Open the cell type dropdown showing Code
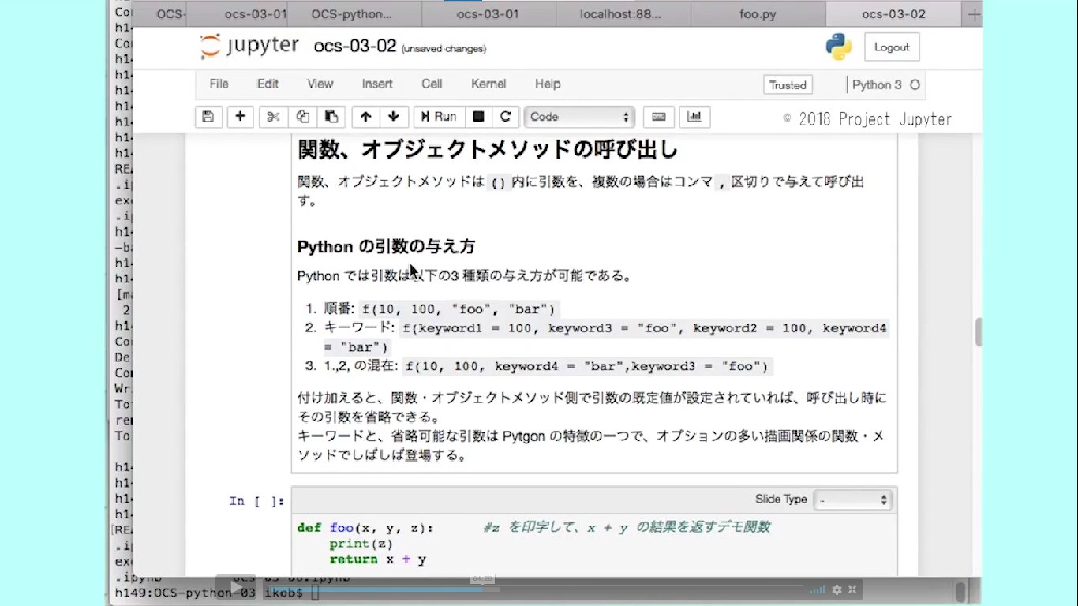This screenshot has width=1078, height=606. coord(579,116)
